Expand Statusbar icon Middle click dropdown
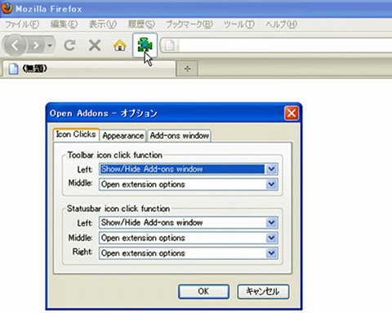Viewport: 392px width, 313px height. (271, 238)
